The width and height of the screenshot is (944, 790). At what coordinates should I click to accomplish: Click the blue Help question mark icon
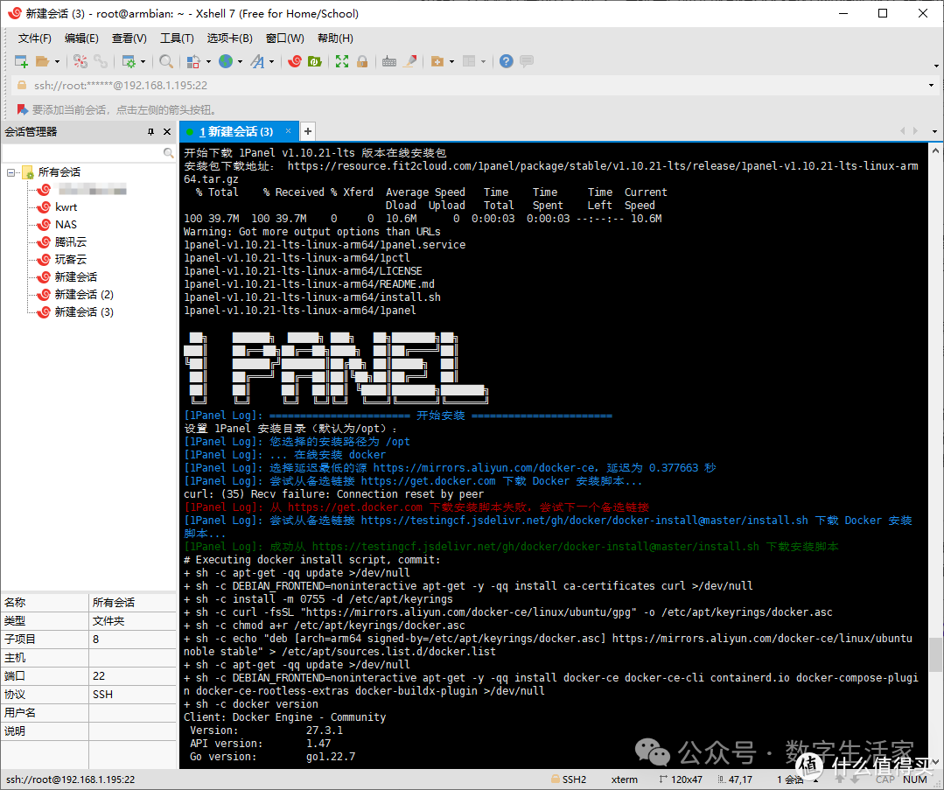click(506, 61)
